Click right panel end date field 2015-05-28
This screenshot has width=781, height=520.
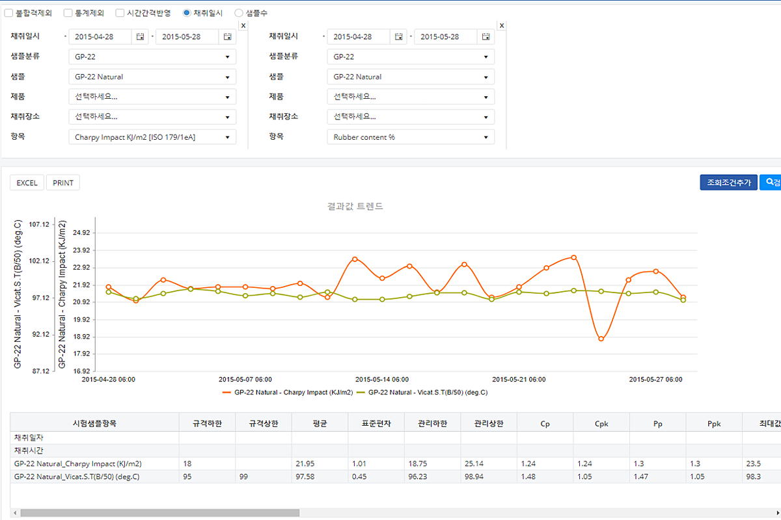[x=446, y=37]
